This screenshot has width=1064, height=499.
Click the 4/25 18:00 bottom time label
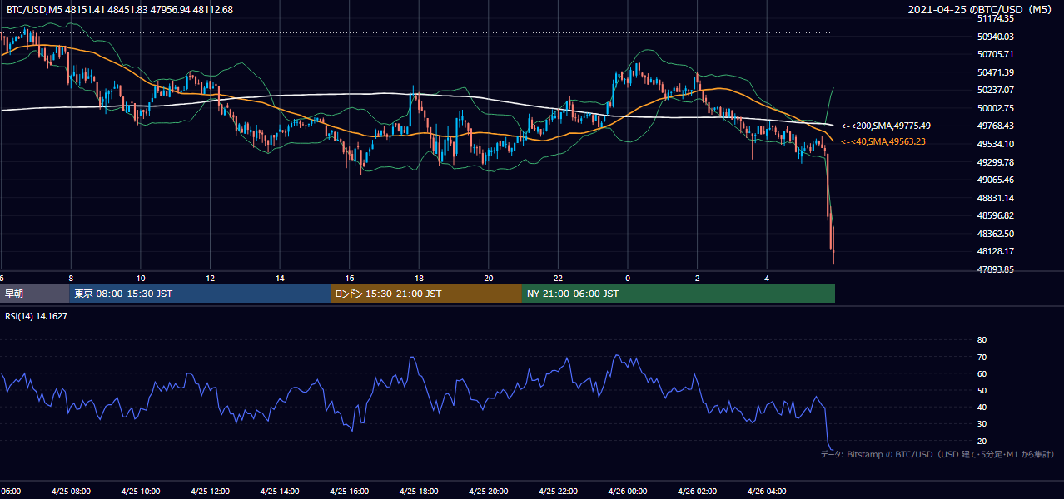419,492
